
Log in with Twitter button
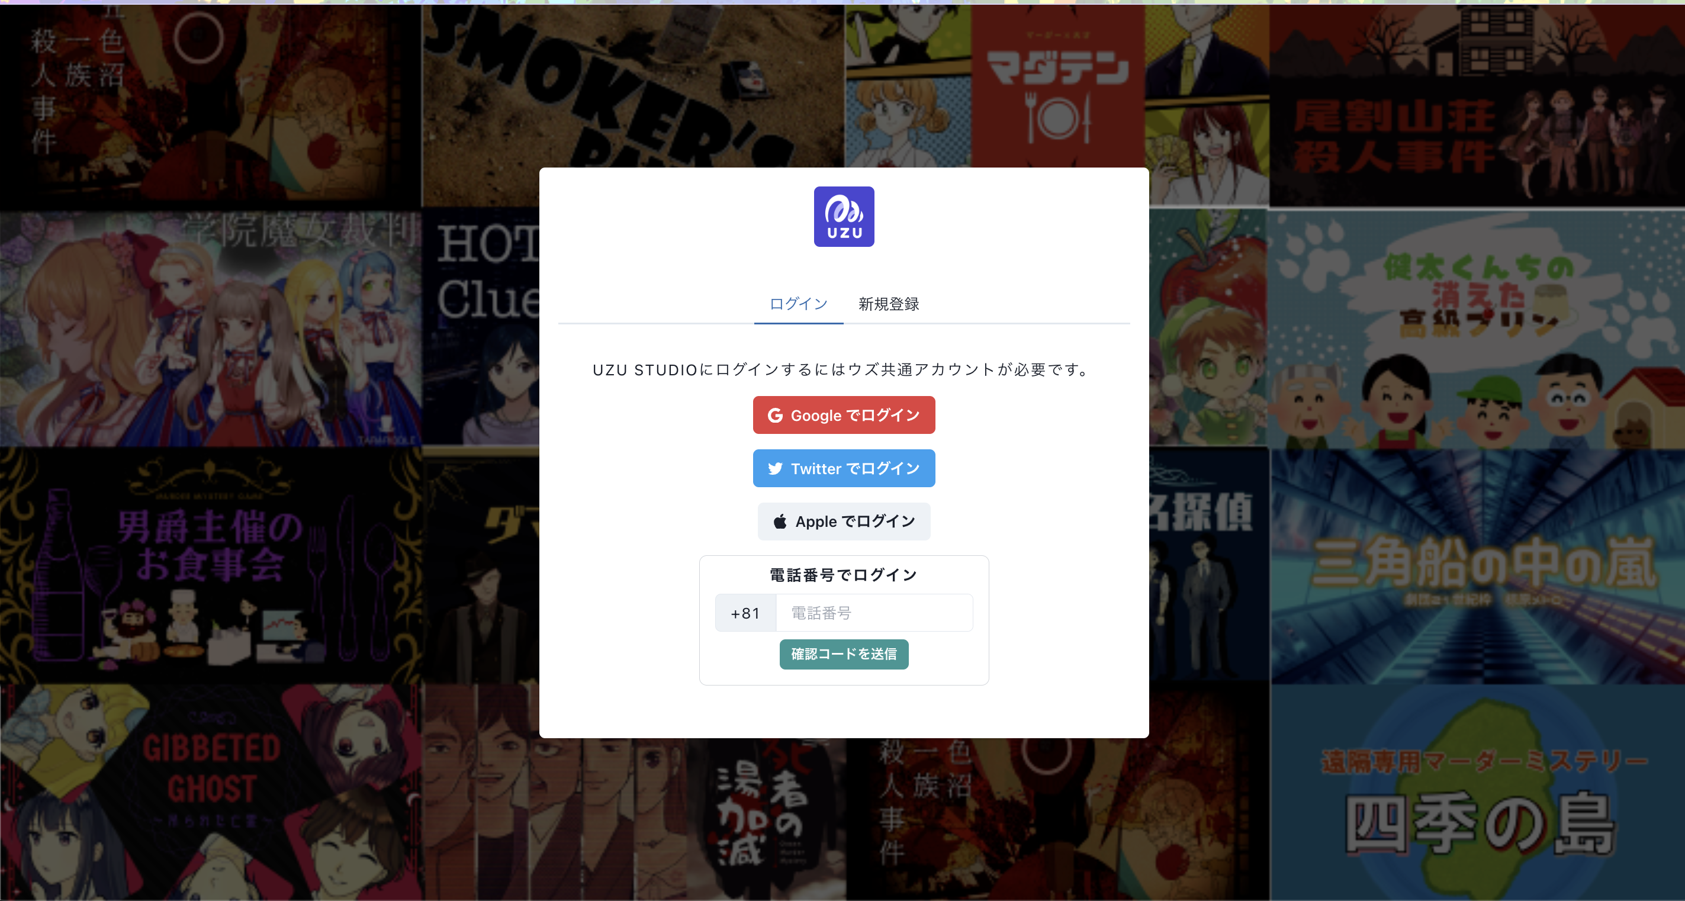pos(844,468)
